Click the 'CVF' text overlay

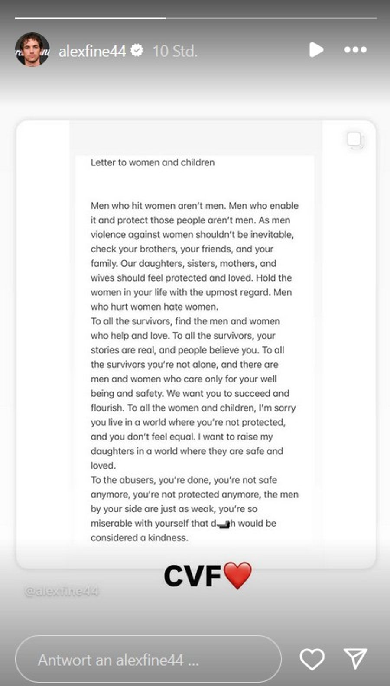tap(192, 576)
